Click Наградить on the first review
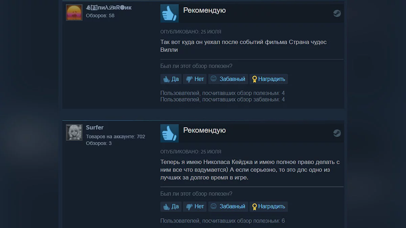406x228 pixels. [269, 79]
